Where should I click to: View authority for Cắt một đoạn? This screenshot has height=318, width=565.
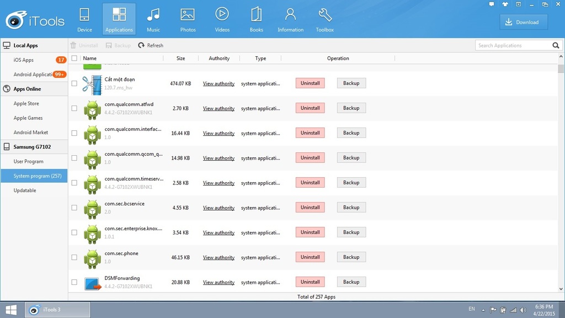pos(218,83)
